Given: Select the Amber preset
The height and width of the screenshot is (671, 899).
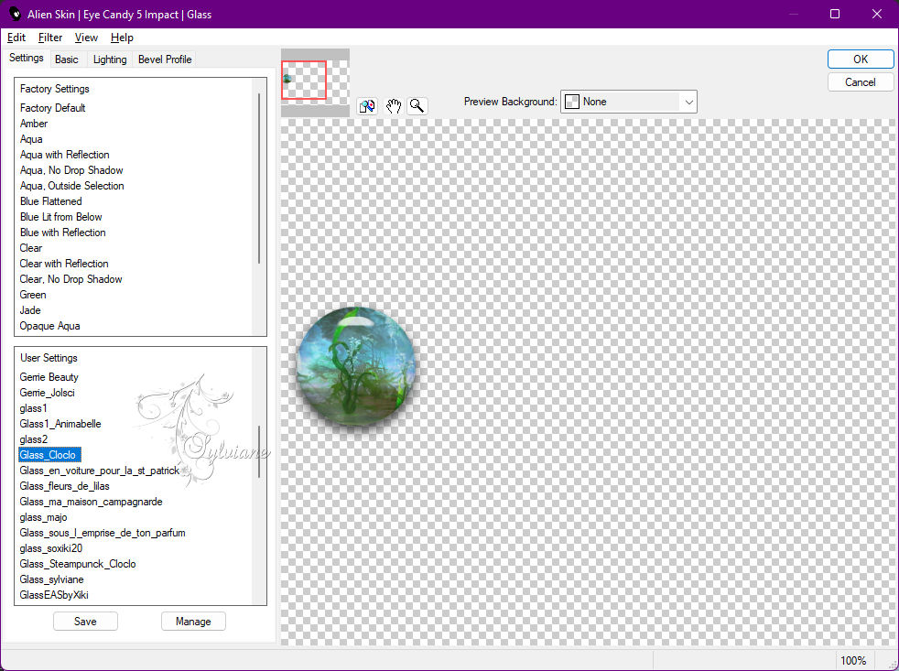Looking at the screenshot, I should pos(34,124).
